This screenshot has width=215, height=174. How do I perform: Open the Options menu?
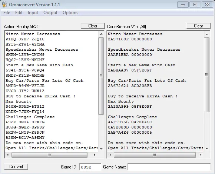tap(70, 13)
